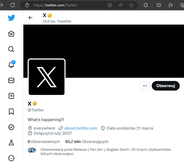Open the about.twitter.com link

81,128
